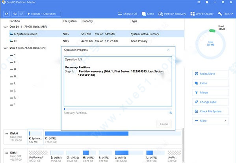Expand the More actions menu
This screenshot has height=163, width=236.
[x=210, y=121]
